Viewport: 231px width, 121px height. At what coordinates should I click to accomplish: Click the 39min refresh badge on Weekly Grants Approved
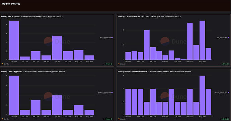click(x=109, y=119)
